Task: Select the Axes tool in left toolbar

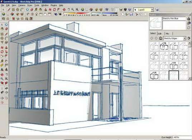Action: (x=2, y=70)
